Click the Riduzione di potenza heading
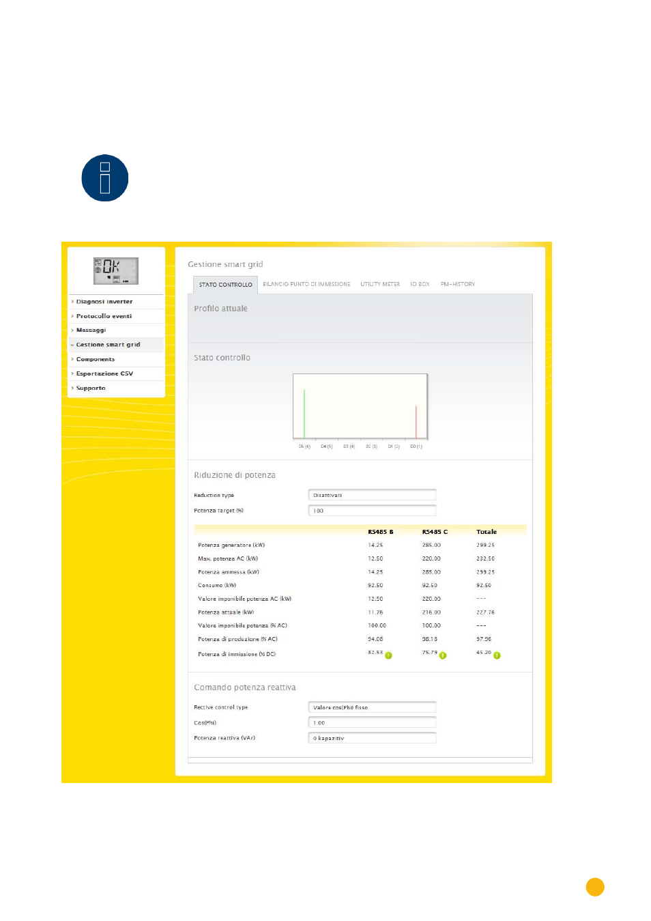Screen dimensions: 651x921 (235, 475)
